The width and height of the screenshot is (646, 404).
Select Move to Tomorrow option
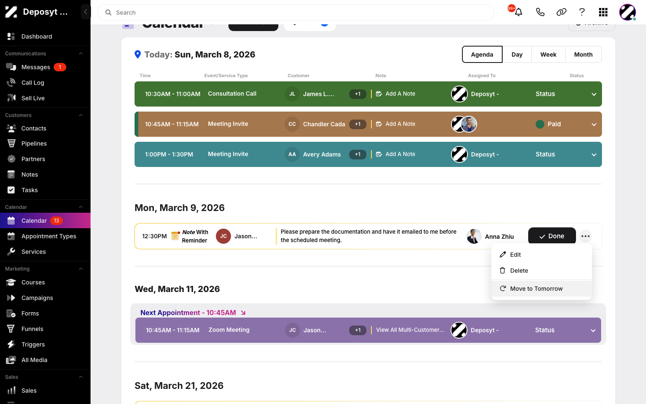pos(541,289)
